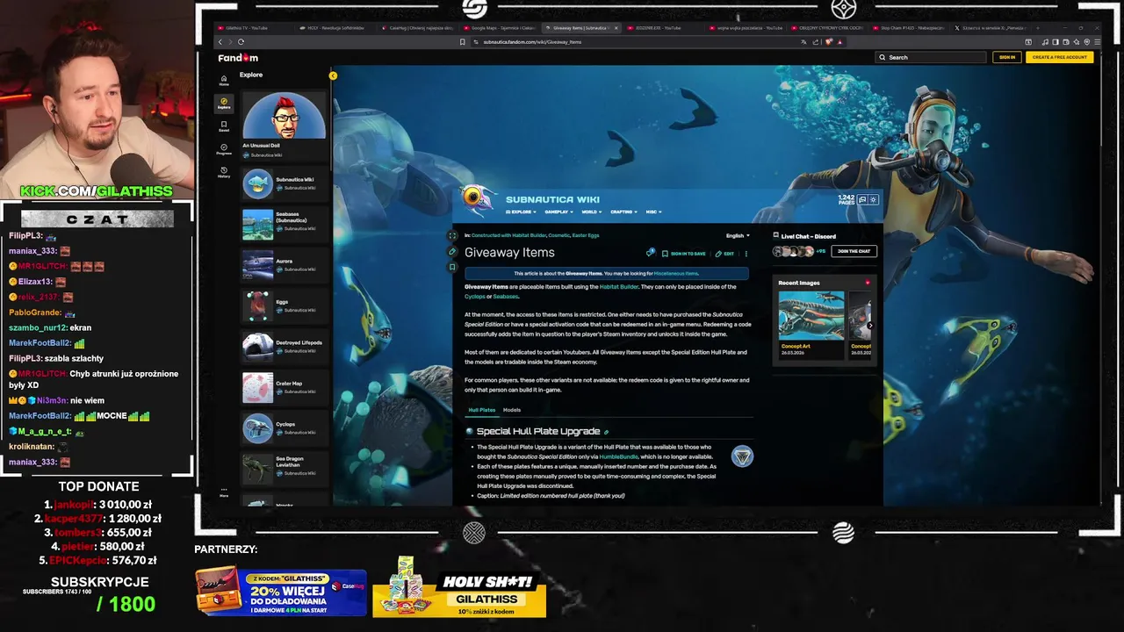This screenshot has width=1124, height=632.
Task: Open the Crater Map card in Explore
Action: click(285, 387)
